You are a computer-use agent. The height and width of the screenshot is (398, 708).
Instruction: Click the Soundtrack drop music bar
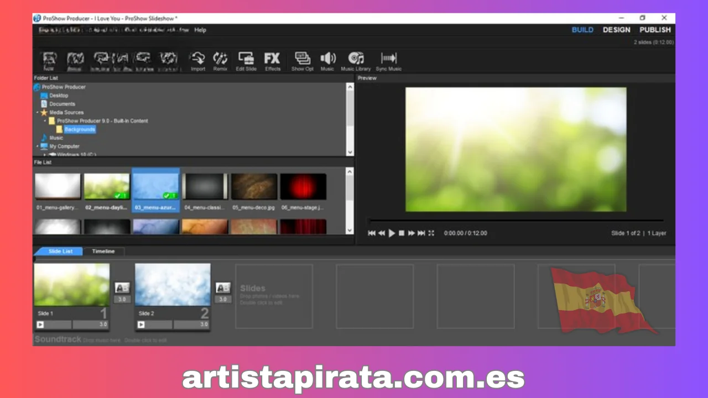click(x=354, y=339)
